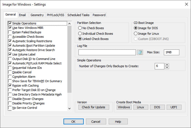Close the Settings dialog window
This screenshot has width=191, height=128.
click(187, 4)
